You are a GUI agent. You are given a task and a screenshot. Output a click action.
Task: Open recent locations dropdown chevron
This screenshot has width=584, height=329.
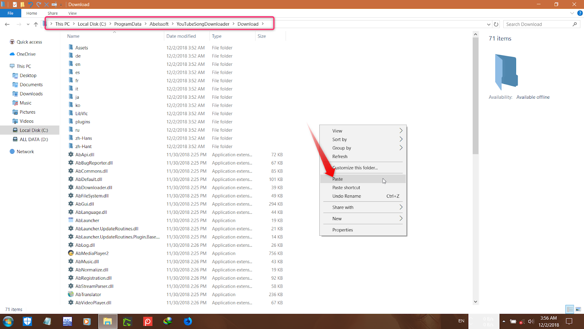[x=28, y=24]
